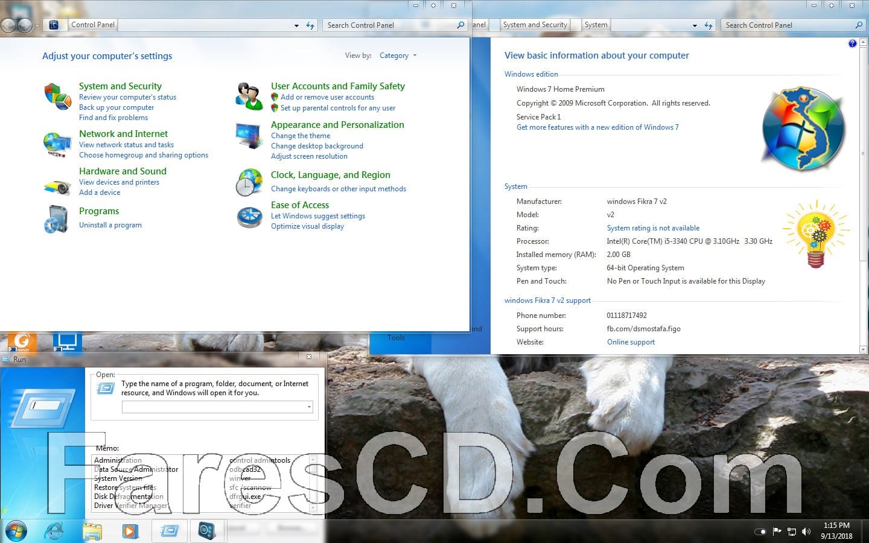Open Add or remove user accounts
This screenshot has height=543, width=869.
click(327, 97)
